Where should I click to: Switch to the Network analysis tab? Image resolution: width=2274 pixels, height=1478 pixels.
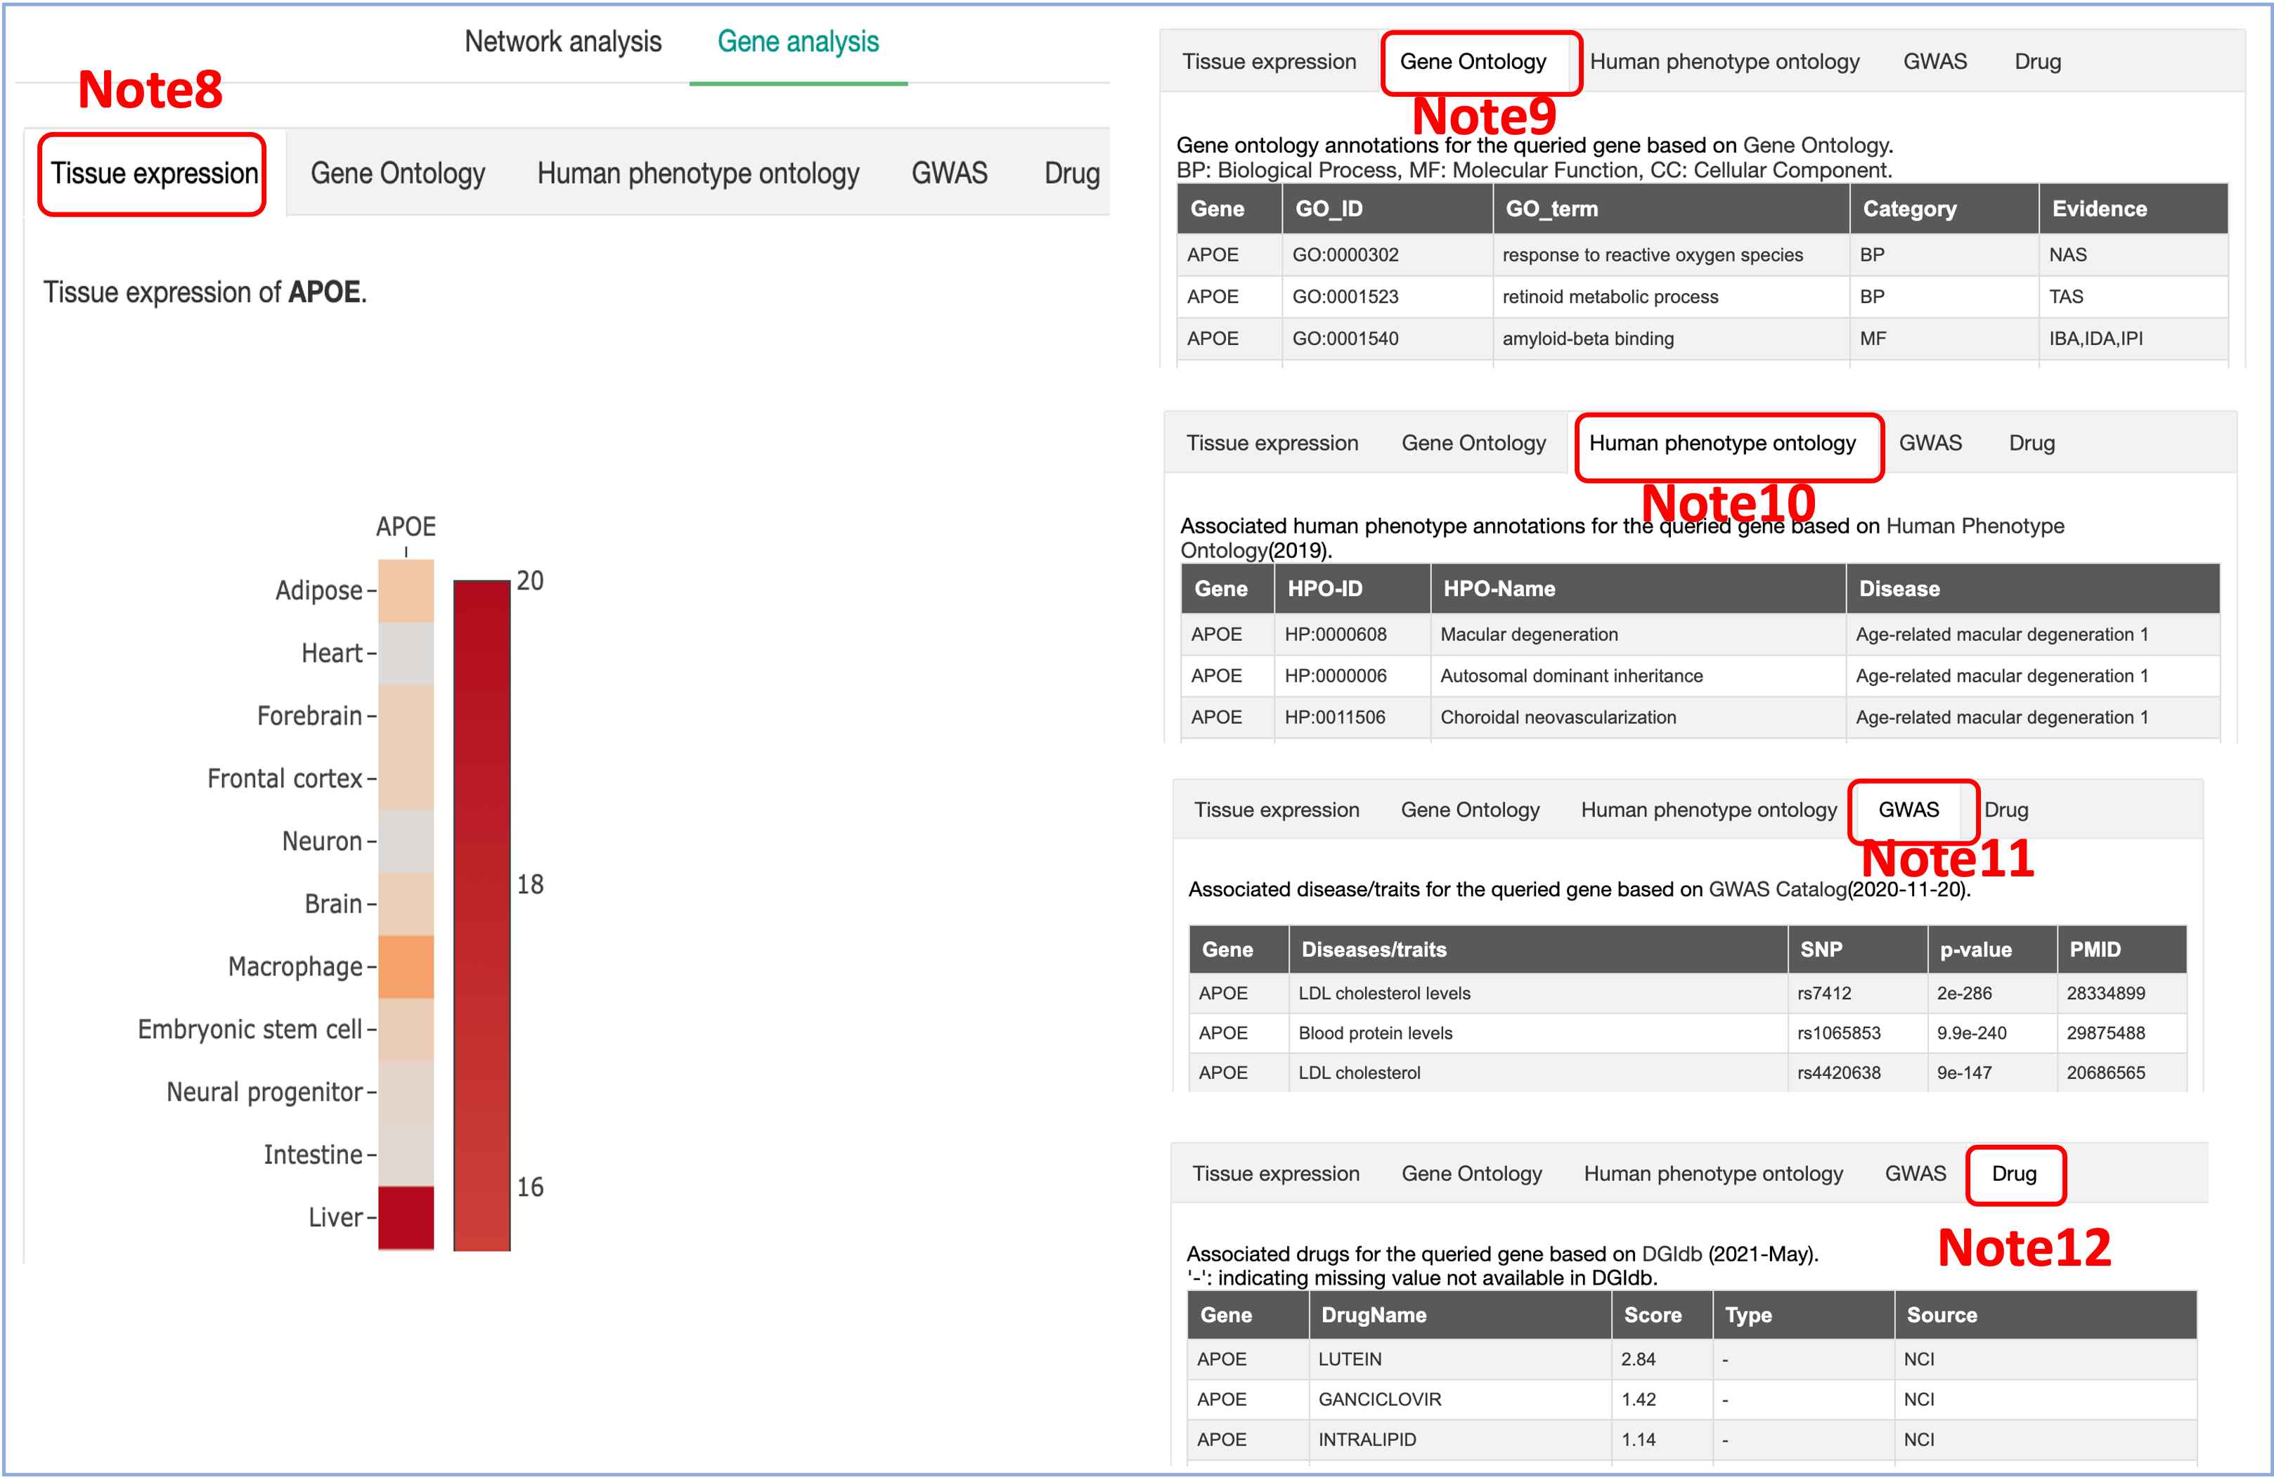563,42
